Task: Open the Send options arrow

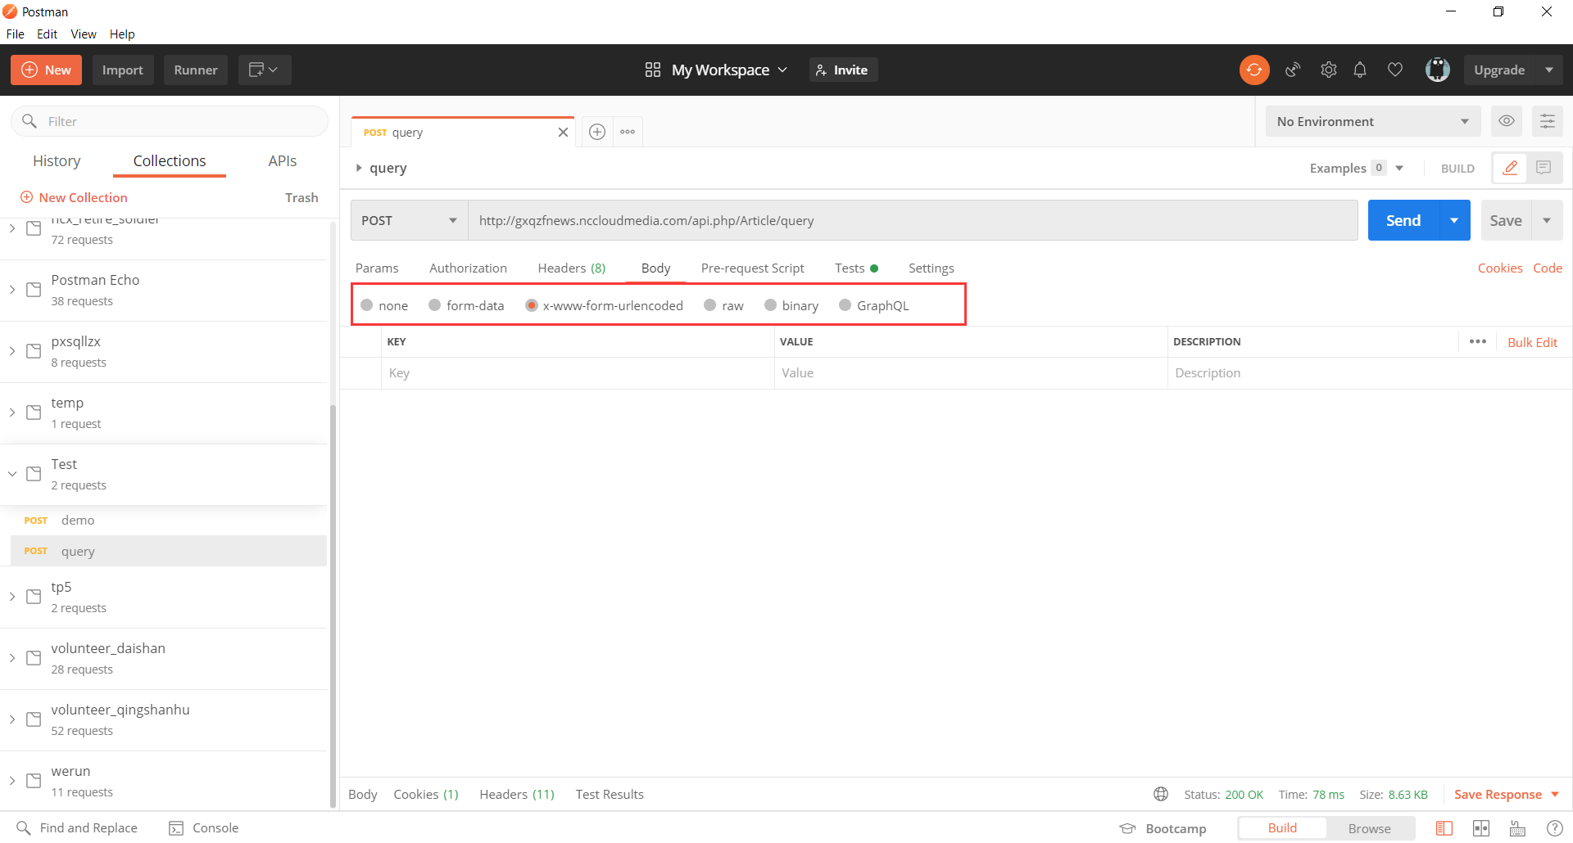Action: tap(1454, 220)
